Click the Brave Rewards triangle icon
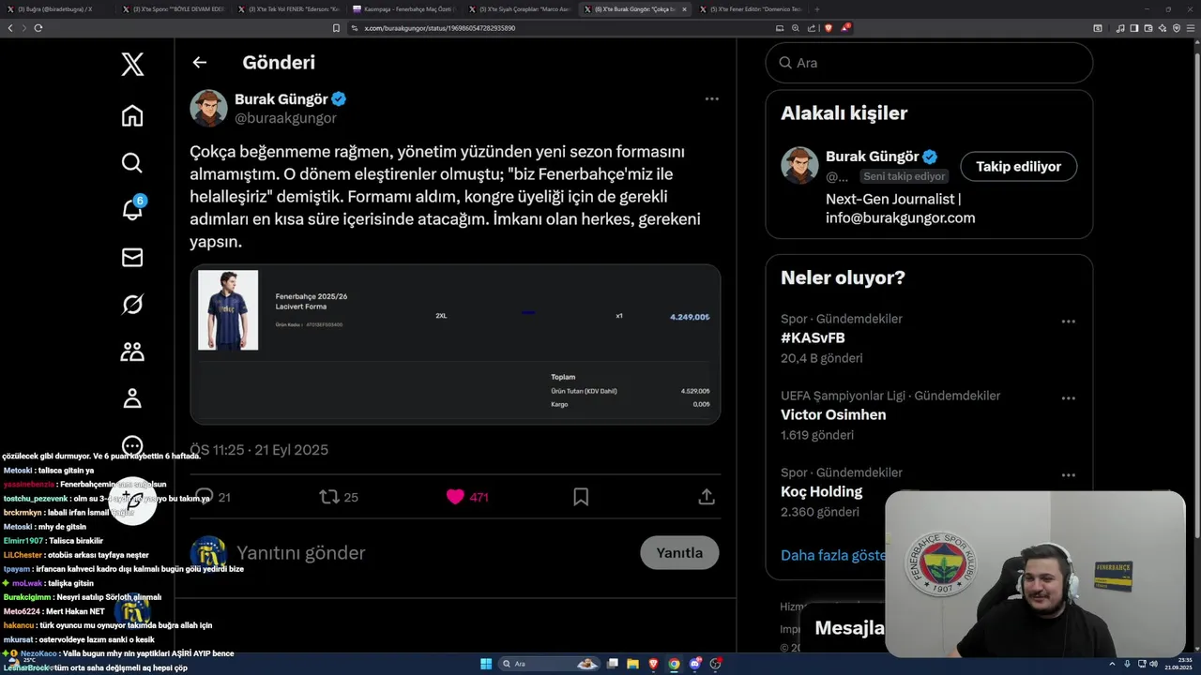The image size is (1201, 675). pos(844,28)
